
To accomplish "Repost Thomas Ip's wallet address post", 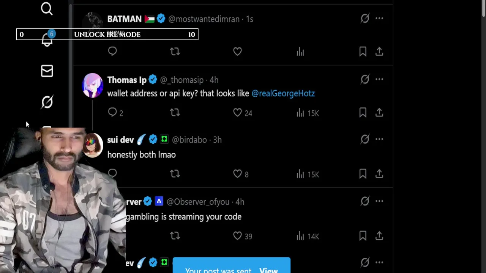I will coord(175,113).
